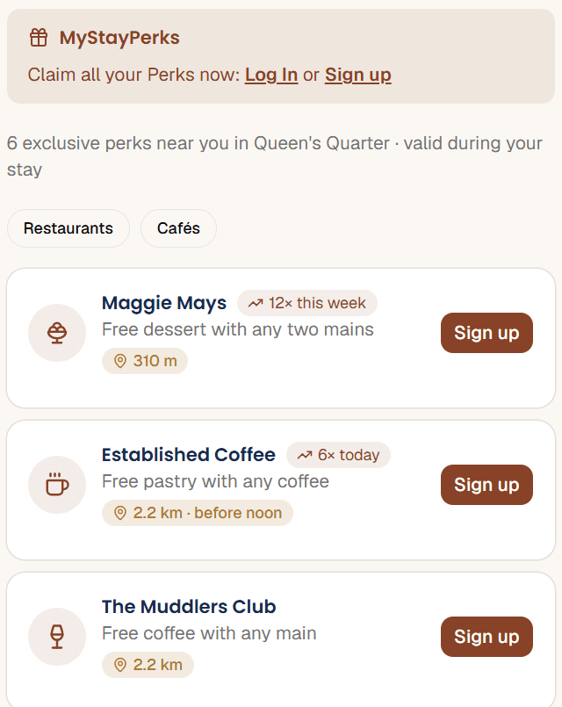Click the coffee cup icon for Established Coffee
562x707 pixels.
coord(57,485)
